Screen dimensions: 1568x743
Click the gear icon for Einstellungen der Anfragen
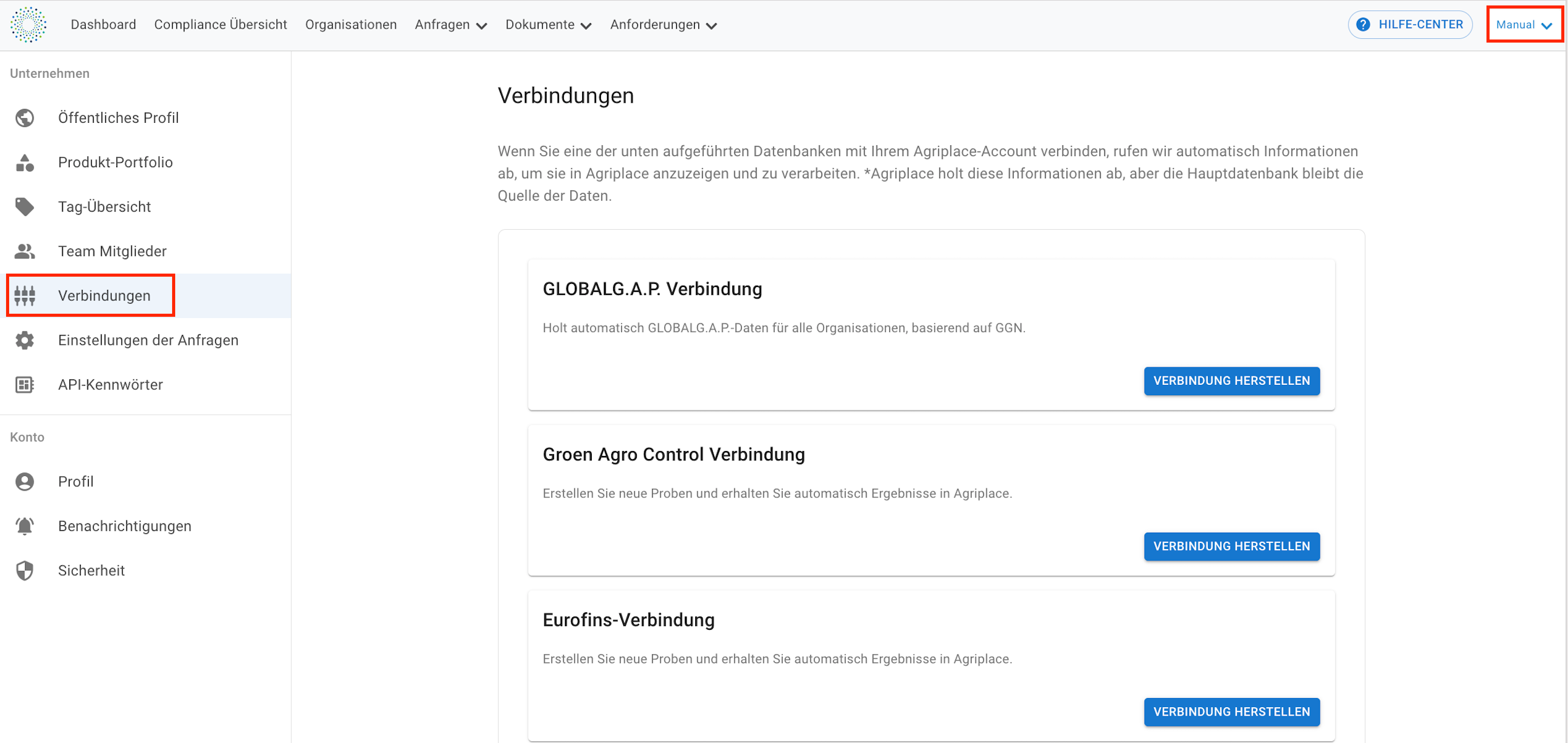(x=25, y=340)
